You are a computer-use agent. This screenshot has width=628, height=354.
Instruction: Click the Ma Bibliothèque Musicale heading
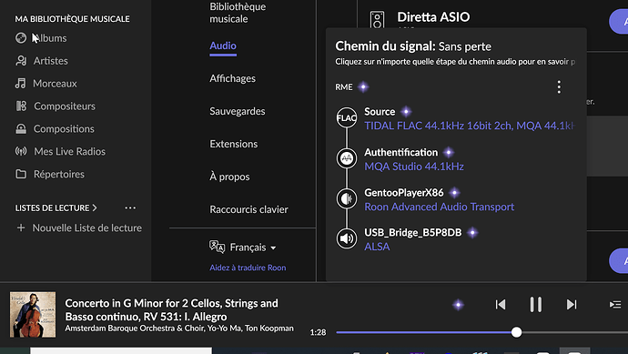[x=72, y=19]
